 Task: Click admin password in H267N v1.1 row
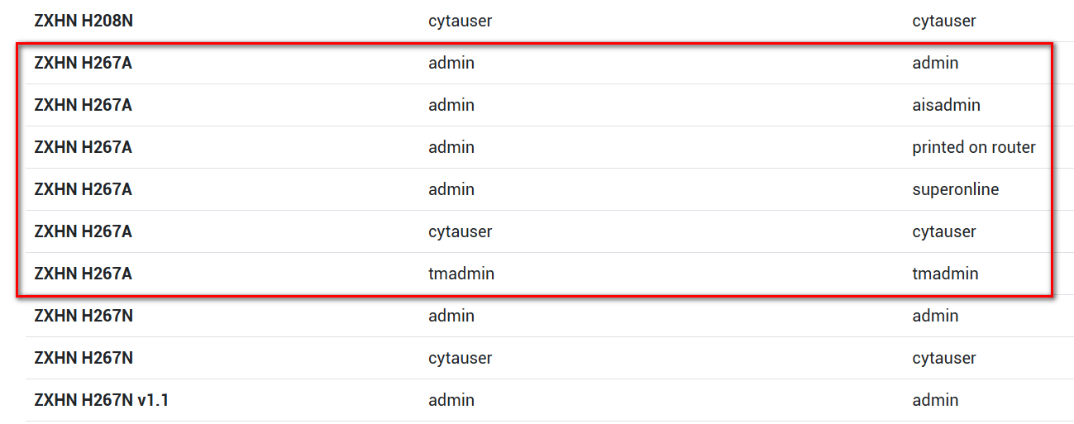coord(935,400)
